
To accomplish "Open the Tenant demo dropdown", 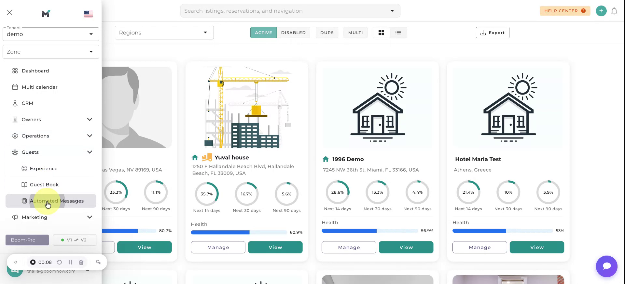I will (x=51, y=34).
